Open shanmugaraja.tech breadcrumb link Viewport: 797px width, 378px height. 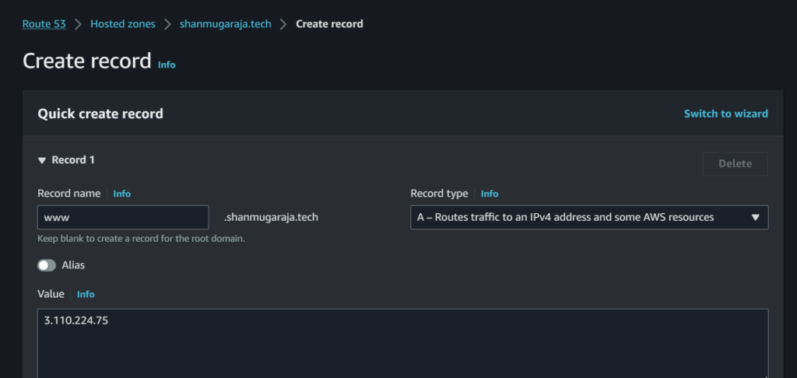click(225, 24)
